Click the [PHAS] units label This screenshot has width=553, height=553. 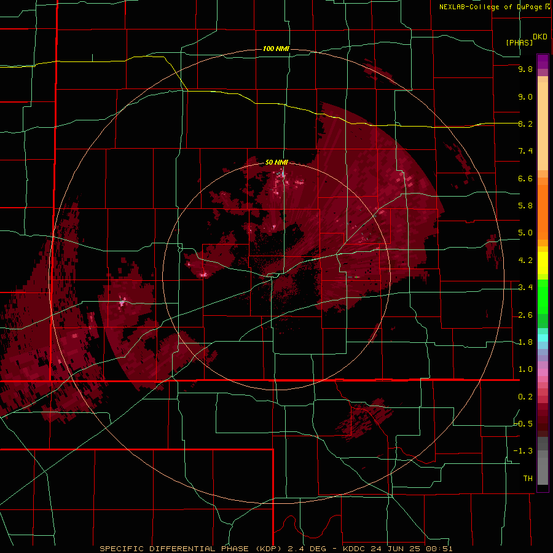coord(519,43)
